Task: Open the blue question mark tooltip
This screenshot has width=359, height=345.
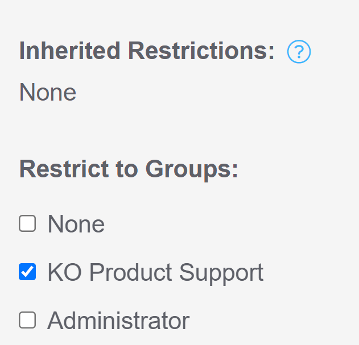Action: 299,52
